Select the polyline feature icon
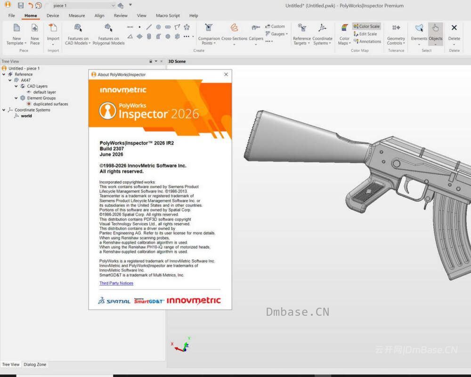The height and width of the screenshot is (377, 471). (177, 27)
